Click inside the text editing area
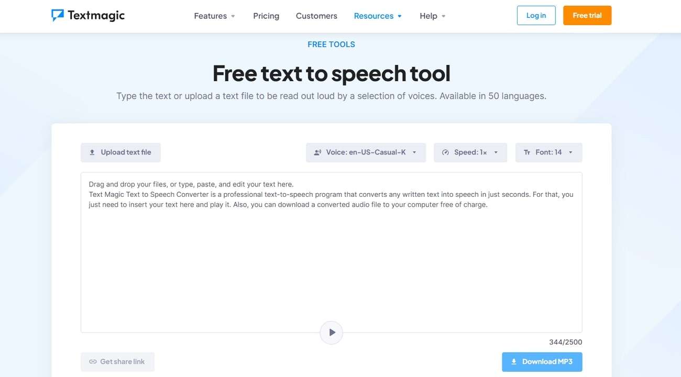This screenshot has height=377, width=681. [x=331, y=251]
